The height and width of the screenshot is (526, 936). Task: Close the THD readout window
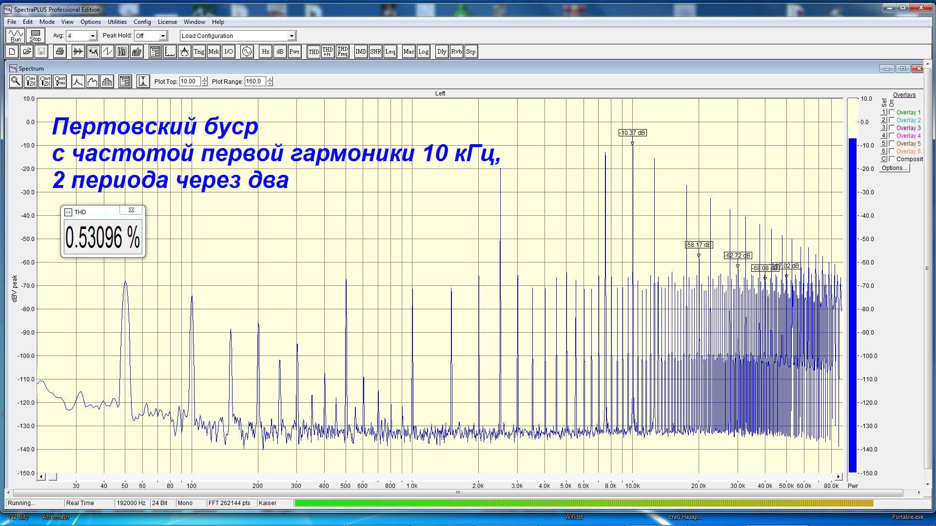[x=131, y=210]
